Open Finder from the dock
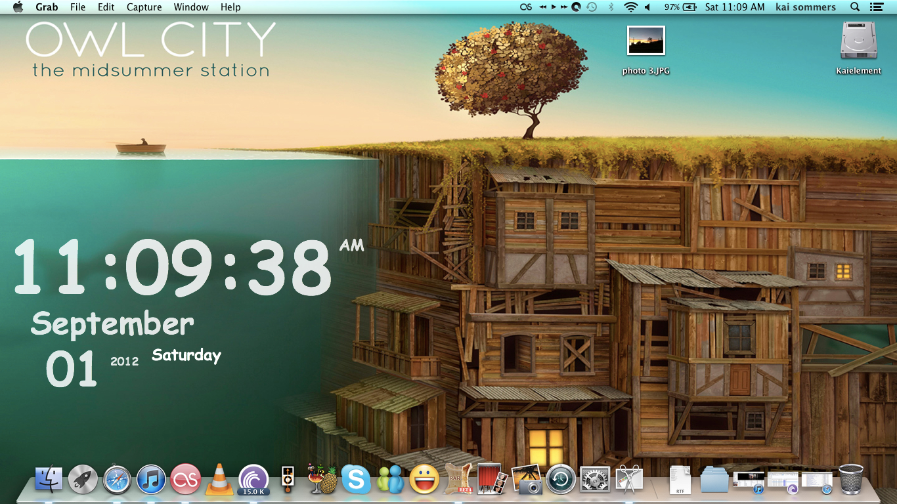897x504 pixels. pyautogui.click(x=49, y=479)
